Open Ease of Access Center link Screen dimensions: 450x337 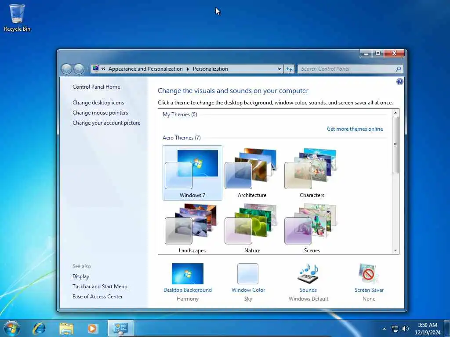pyautogui.click(x=98, y=296)
